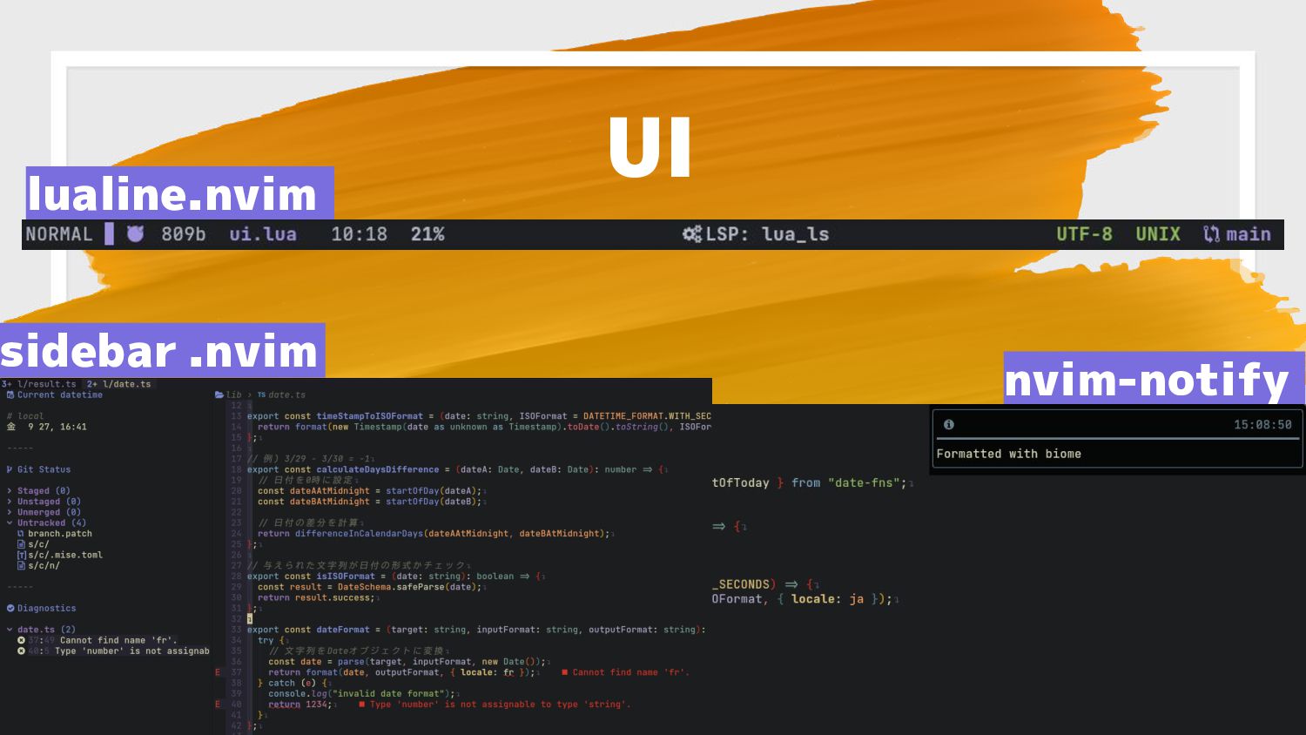Click the 809b file size in lualine
Screen dimensions: 1306x735
[x=184, y=233]
